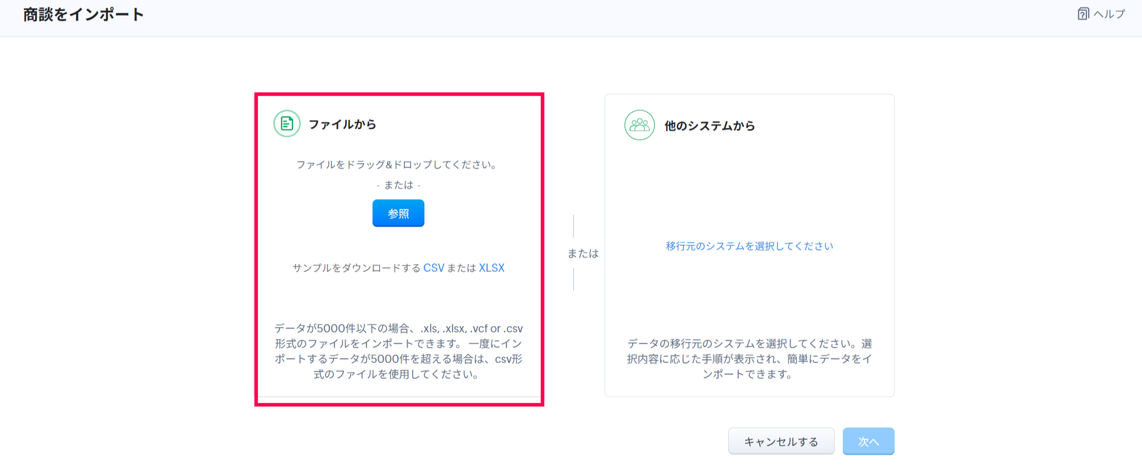Proceed with the 次へ button
This screenshot has height=466, width=1142.
[x=868, y=441]
